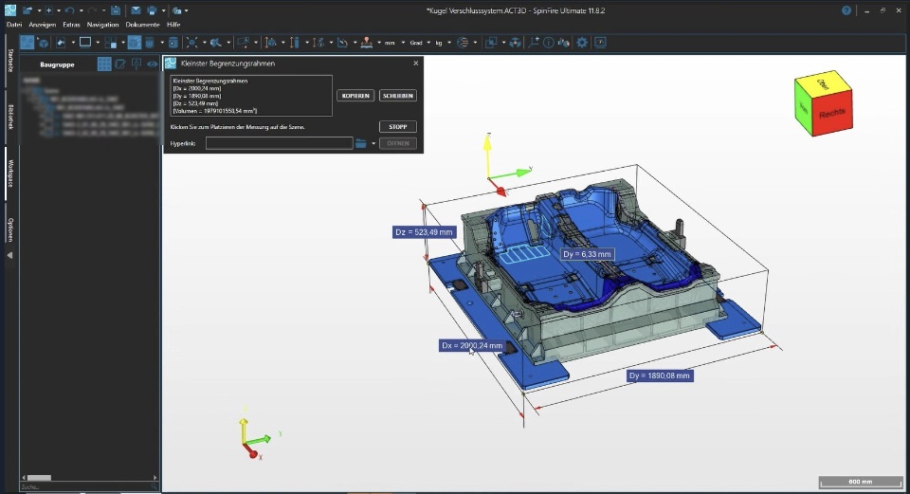Open the Navigation menu
910x494 pixels.
click(102, 25)
